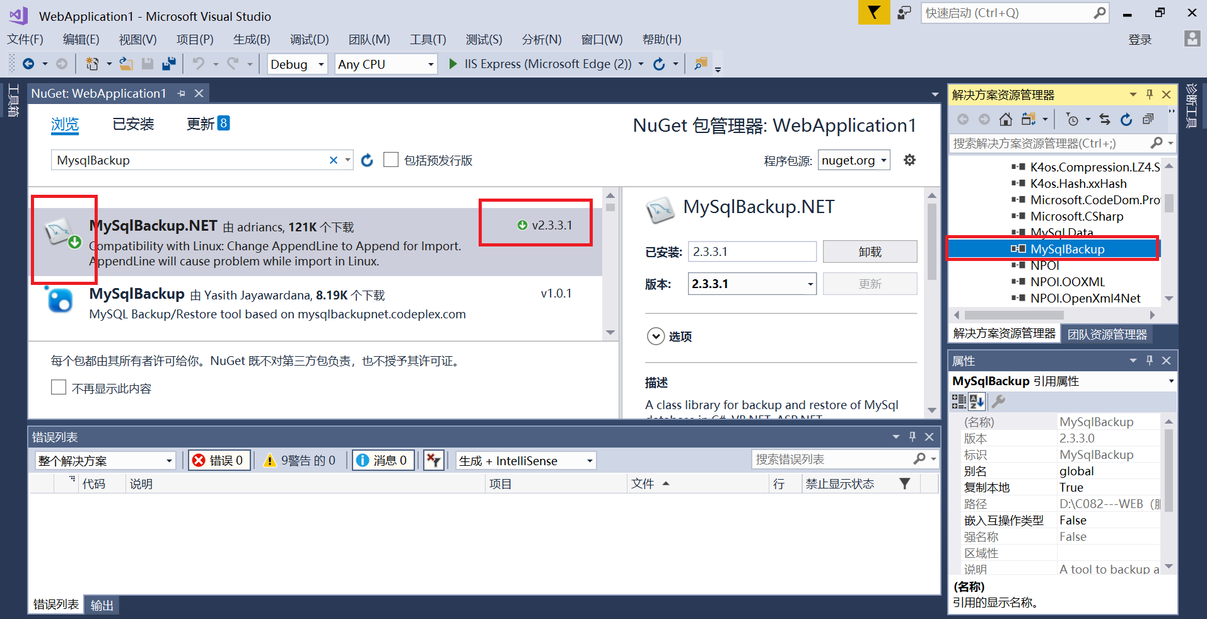Viewport: 1207px width, 619px height.
Task: Open the Any CPU platform dropdown
Action: click(x=386, y=64)
